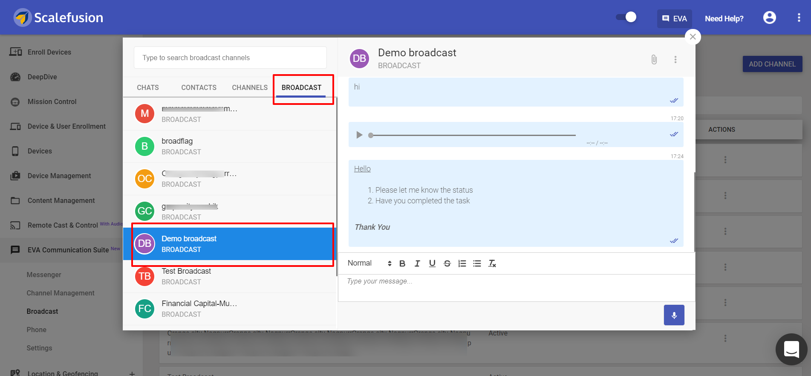Open the user account profile icon

(769, 17)
